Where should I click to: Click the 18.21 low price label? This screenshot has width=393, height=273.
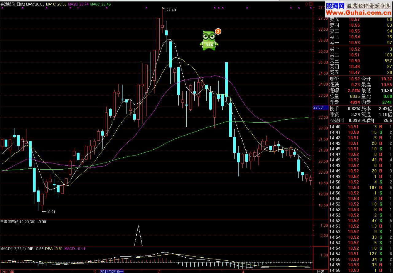[x=51, y=212]
